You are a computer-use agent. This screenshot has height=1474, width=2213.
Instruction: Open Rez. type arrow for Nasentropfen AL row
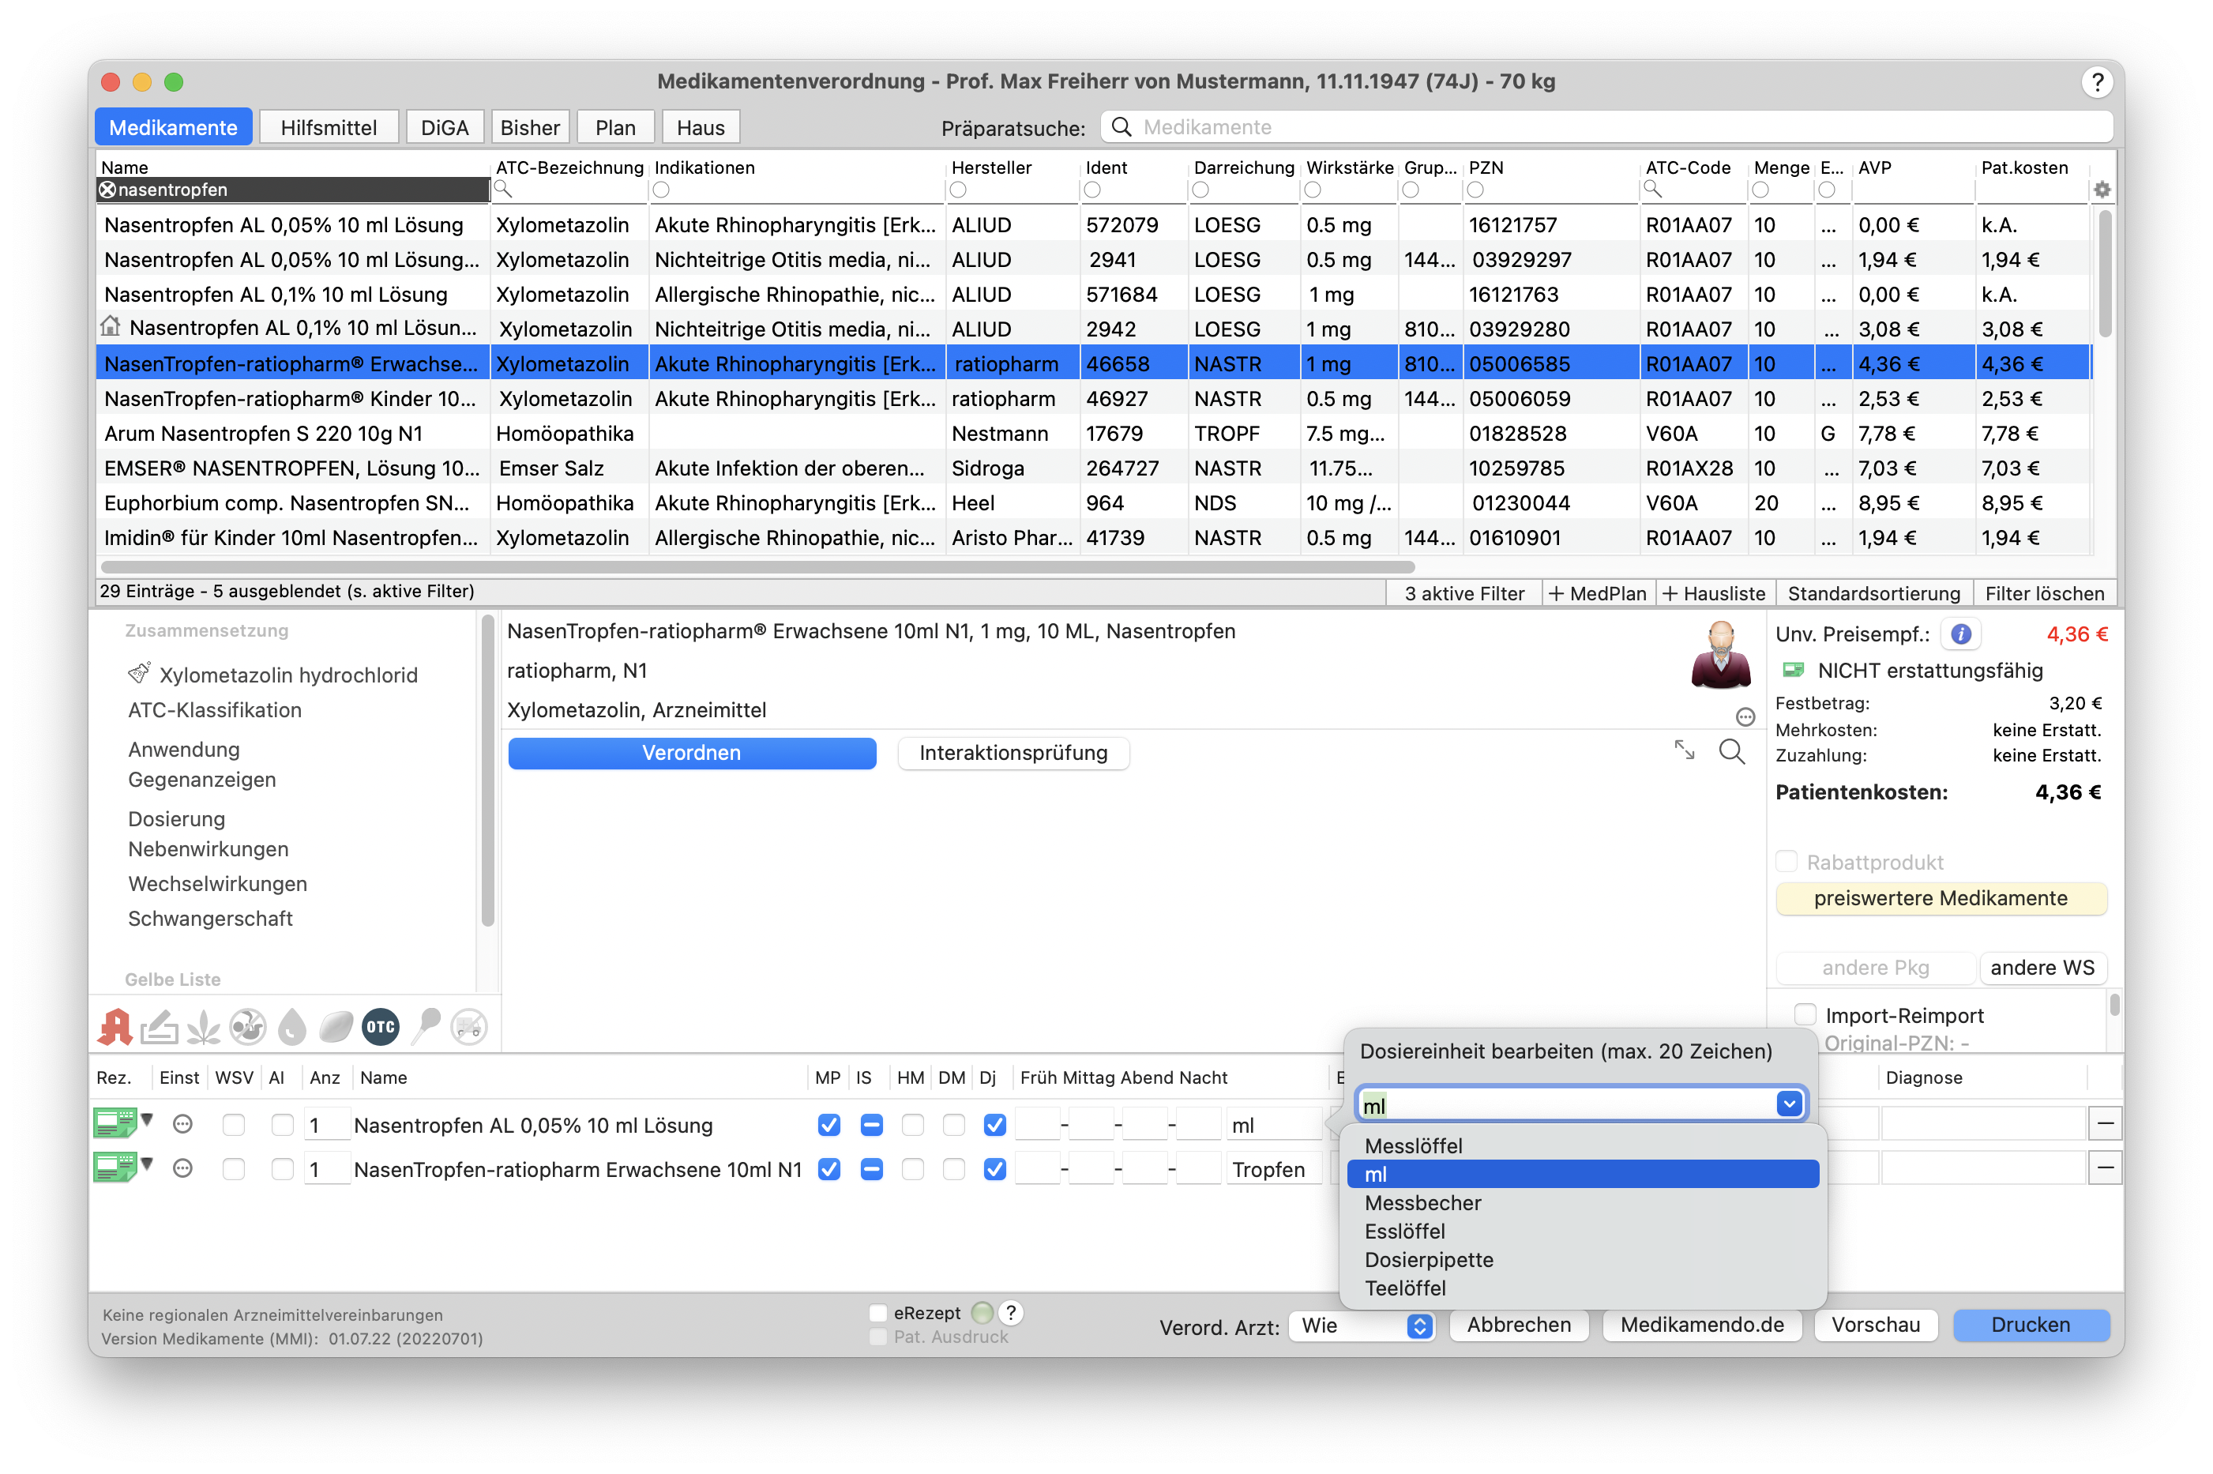pos(148,1119)
